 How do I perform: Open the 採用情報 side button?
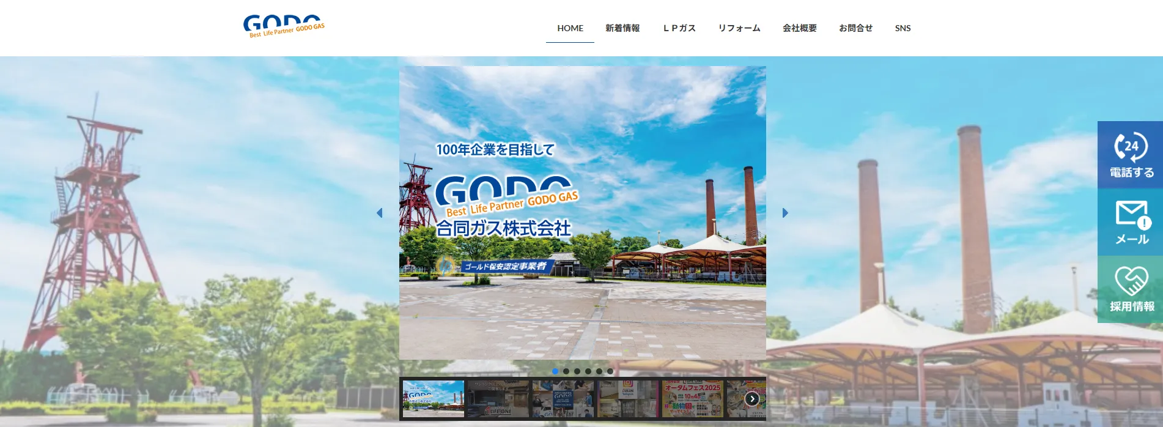(x=1130, y=289)
